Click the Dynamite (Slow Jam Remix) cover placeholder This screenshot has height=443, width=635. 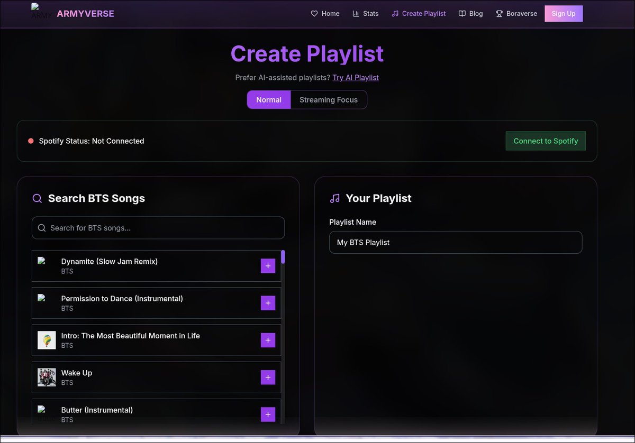click(x=47, y=266)
